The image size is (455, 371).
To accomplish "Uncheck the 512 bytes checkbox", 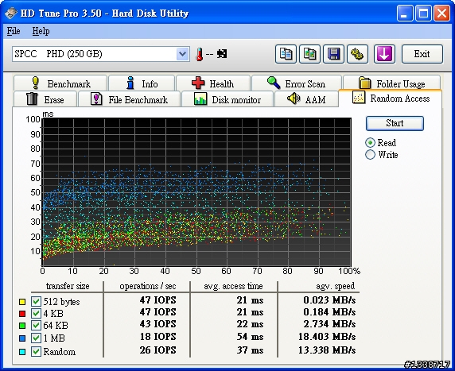I will click(36, 302).
